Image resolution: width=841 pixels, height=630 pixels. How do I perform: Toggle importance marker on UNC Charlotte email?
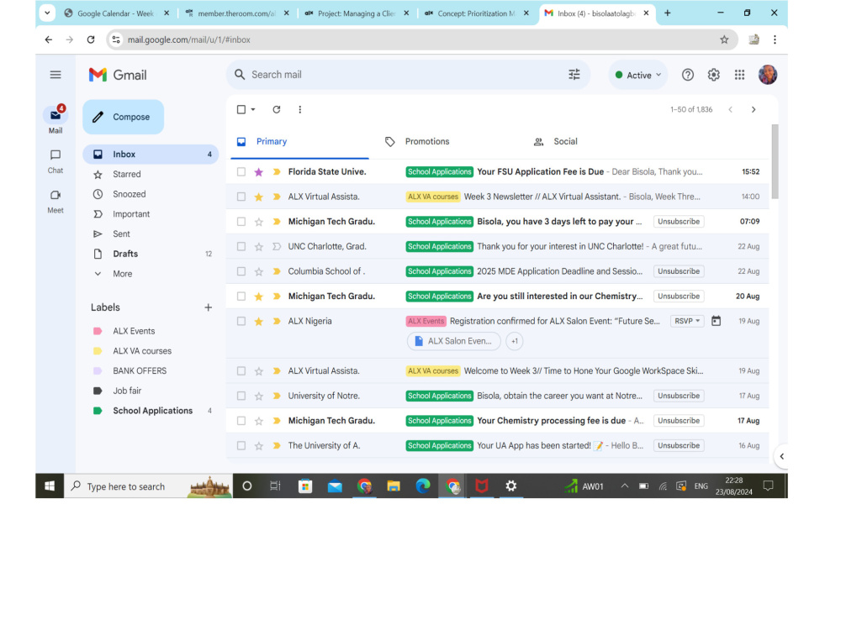[277, 246]
